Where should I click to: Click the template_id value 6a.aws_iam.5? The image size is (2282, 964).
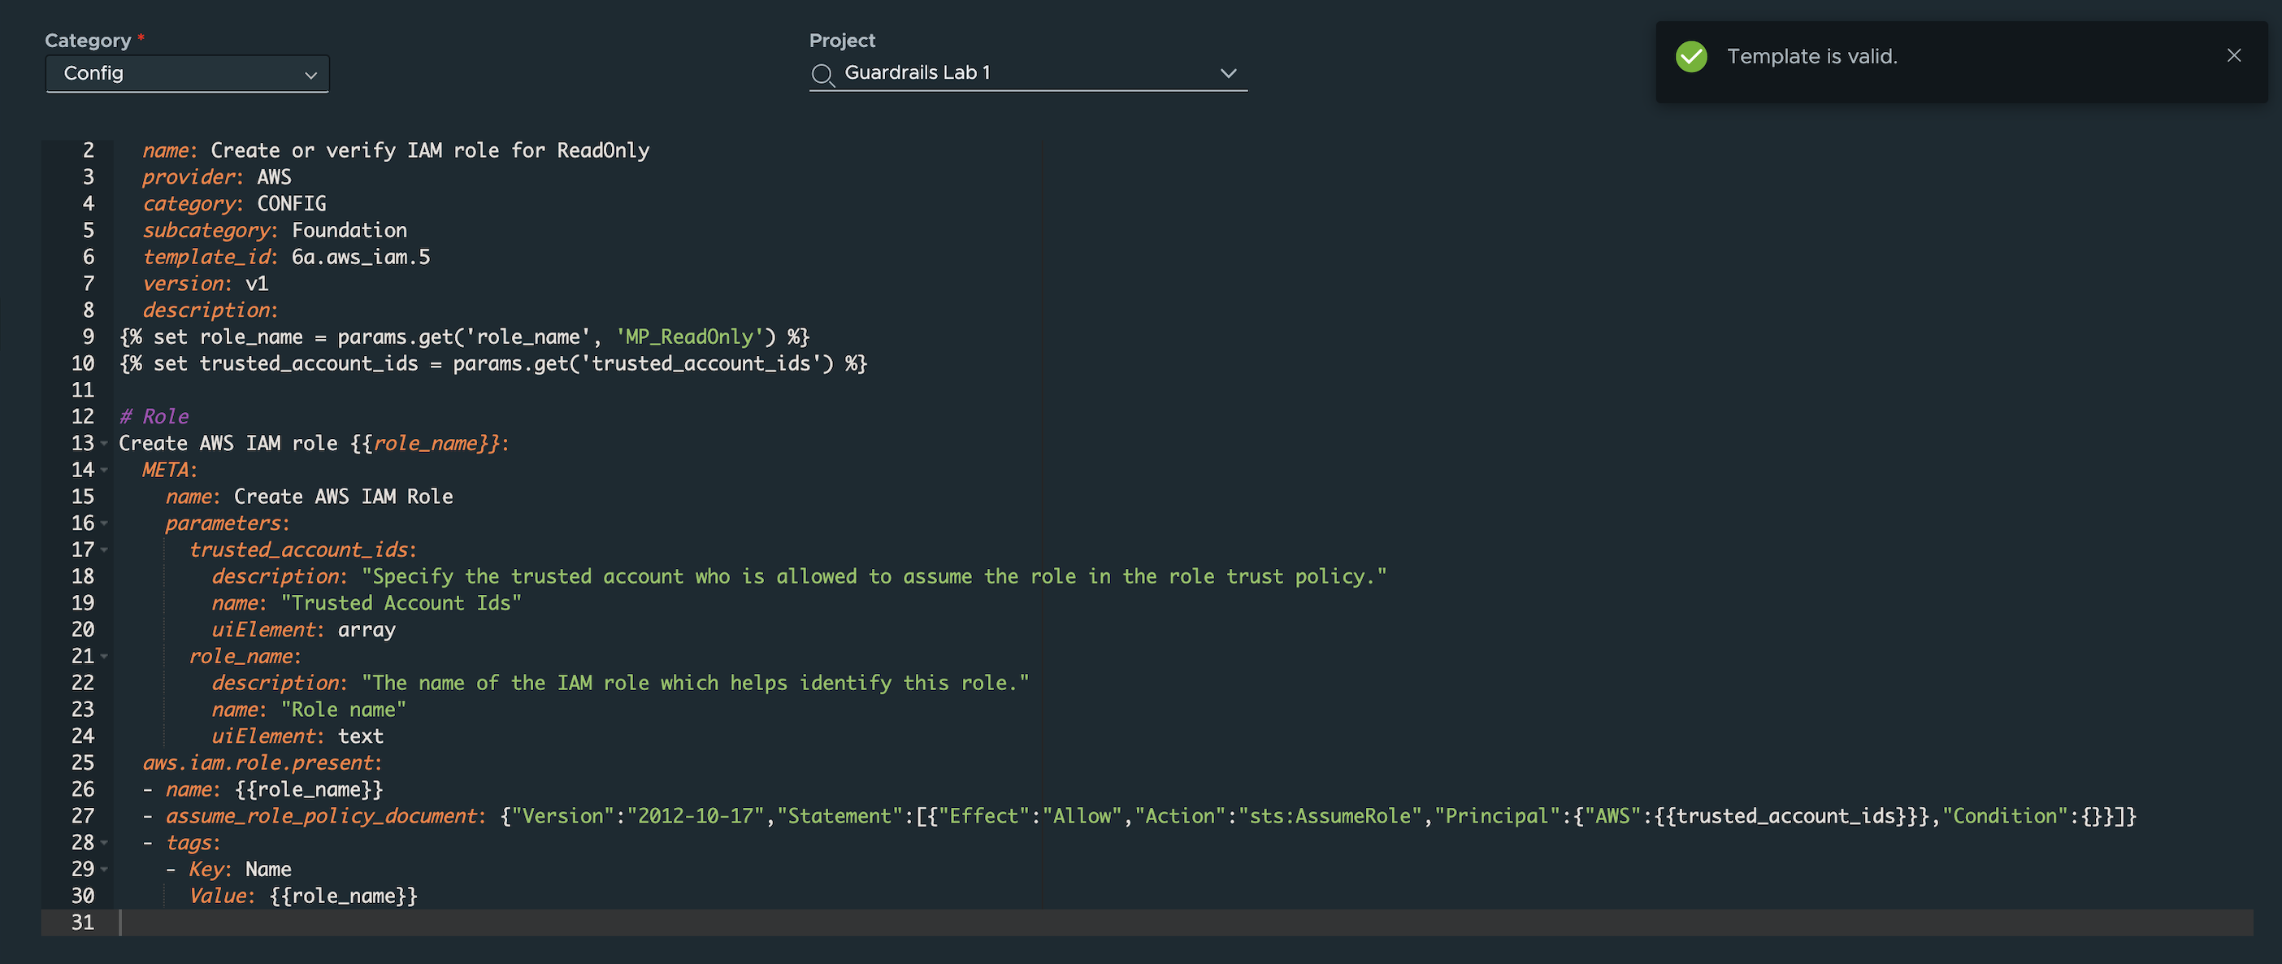coord(361,258)
